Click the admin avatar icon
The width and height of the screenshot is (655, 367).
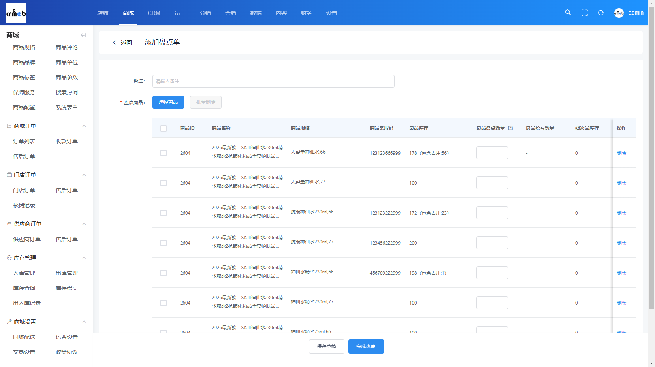pyautogui.click(x=619, y=13)
